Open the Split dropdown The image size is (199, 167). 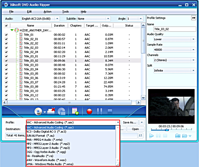tap(193, 70)
